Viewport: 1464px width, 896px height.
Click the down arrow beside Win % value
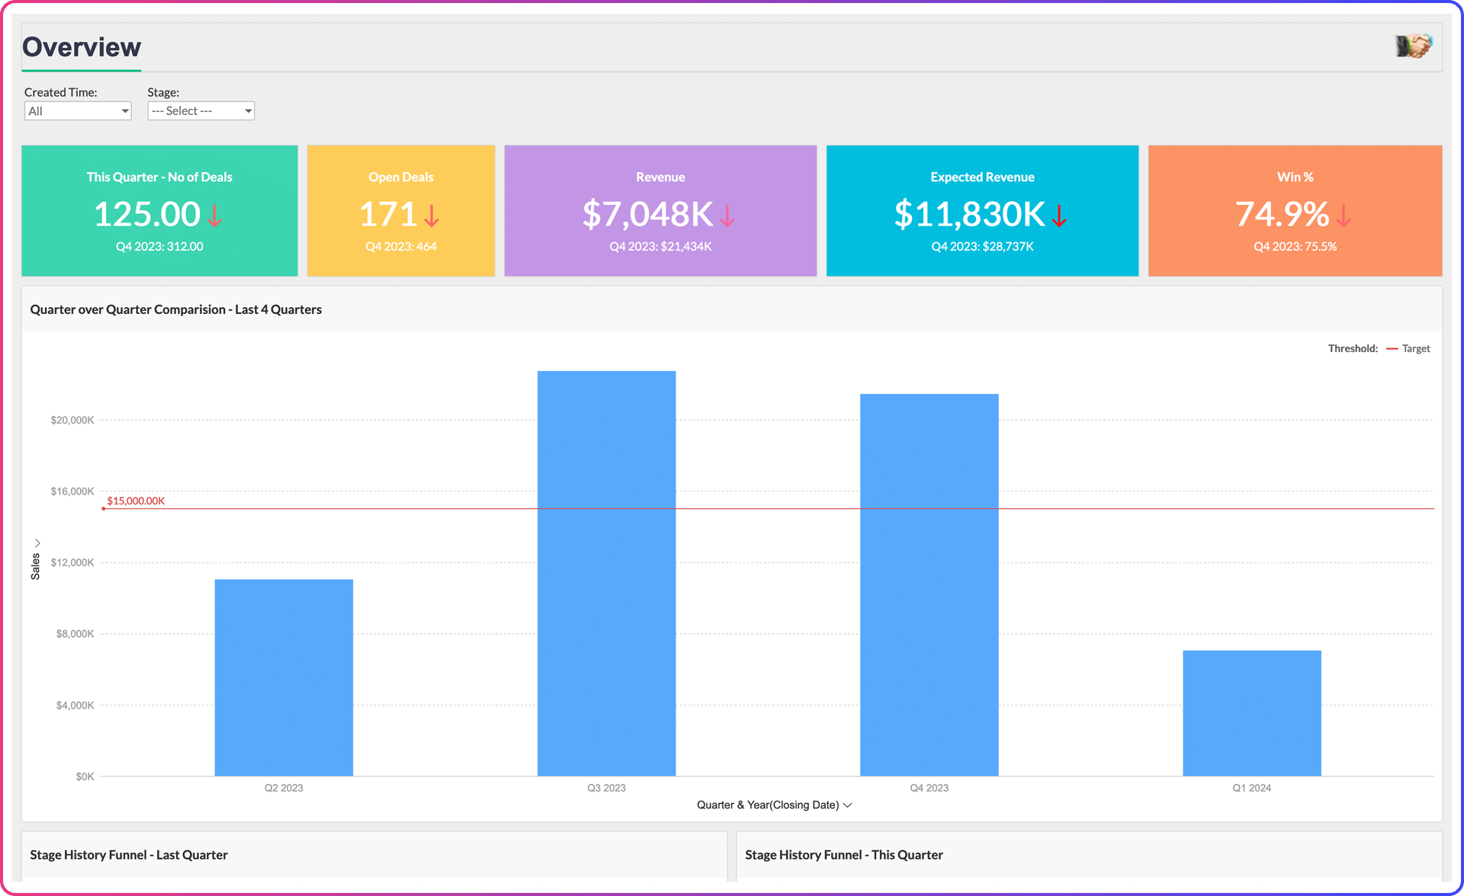(1343, 216)
